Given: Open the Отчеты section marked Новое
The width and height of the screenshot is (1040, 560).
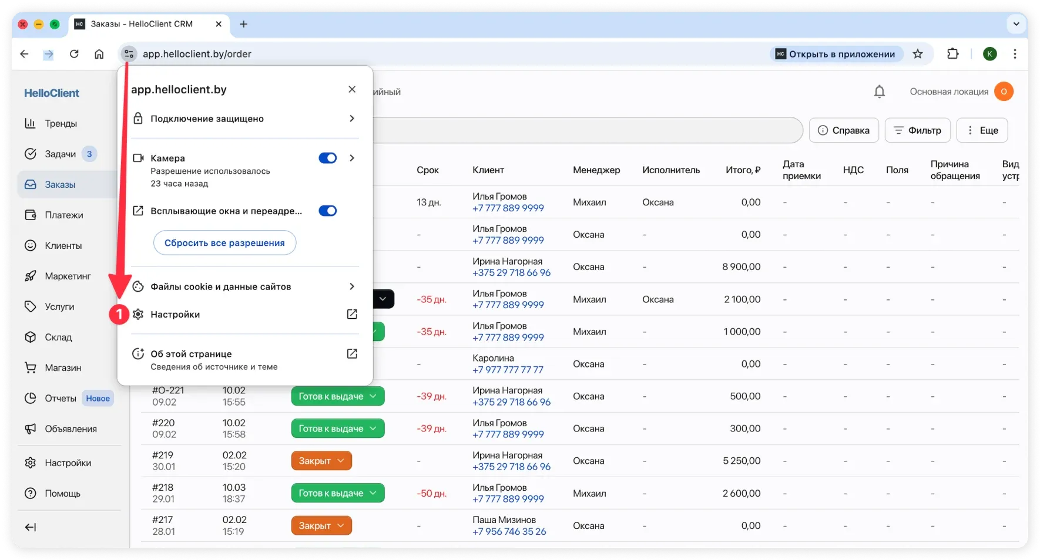Looking at the screenshot, I should click(x=61, y=398).
